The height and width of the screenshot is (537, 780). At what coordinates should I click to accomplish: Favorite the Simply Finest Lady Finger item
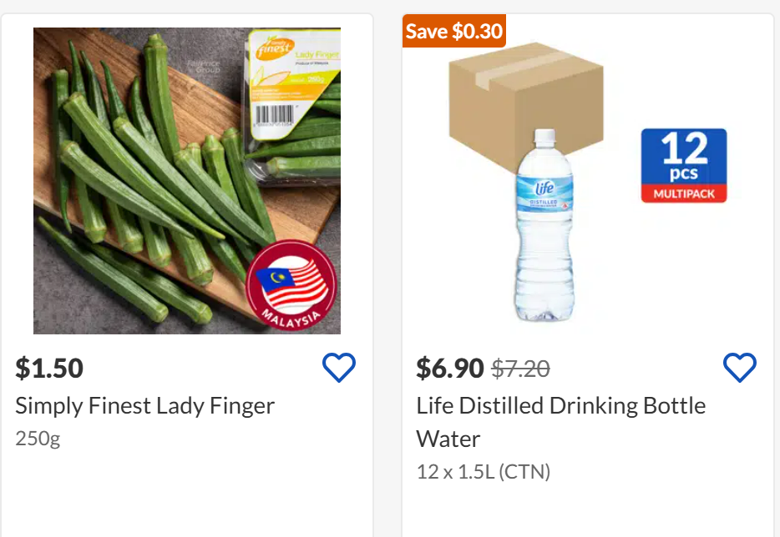pos(339,368)
